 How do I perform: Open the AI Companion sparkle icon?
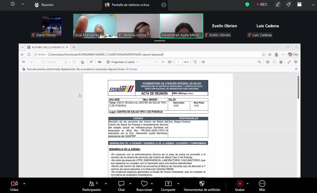[289, 5]
